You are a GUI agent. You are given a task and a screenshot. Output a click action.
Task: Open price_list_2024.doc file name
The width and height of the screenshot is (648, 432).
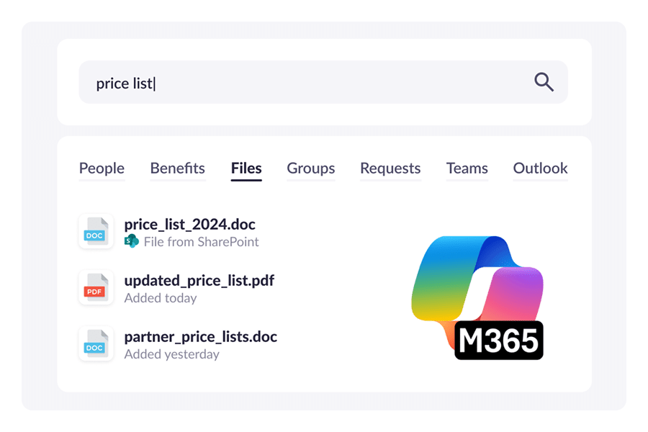click(x=189, y=225)
